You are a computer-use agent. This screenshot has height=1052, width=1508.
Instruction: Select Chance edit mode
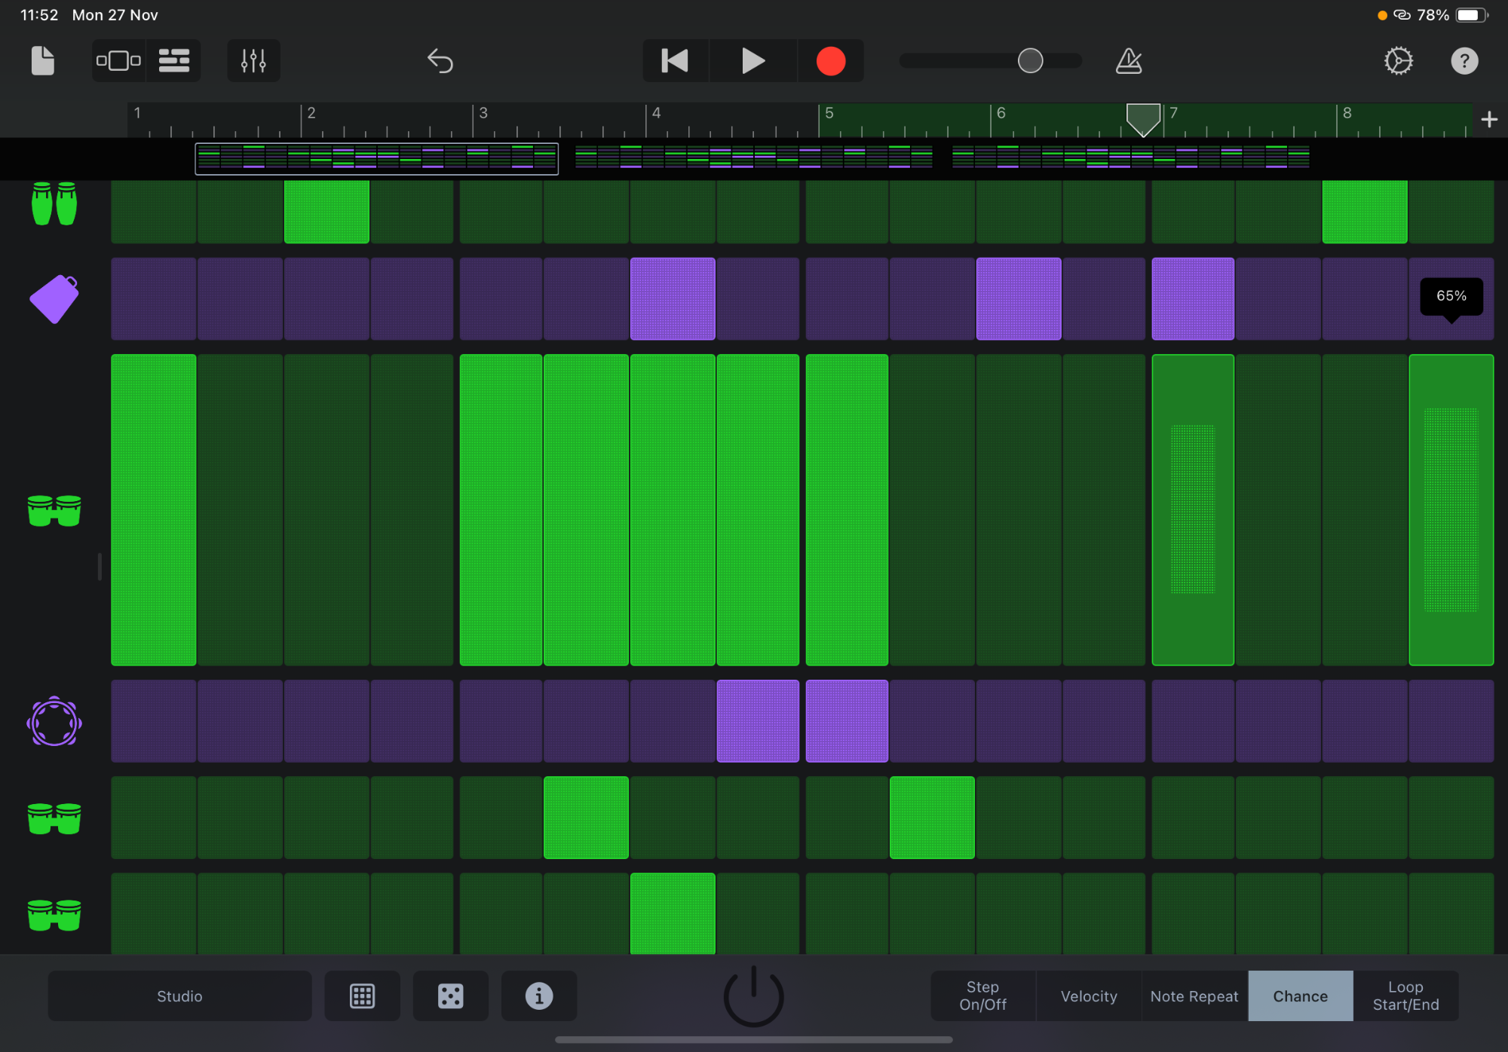point(1301,996)
